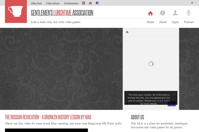This screenshot has height=132, width=199.
Task: Open the Steam group icon
Action: click(x=84, y=3)
